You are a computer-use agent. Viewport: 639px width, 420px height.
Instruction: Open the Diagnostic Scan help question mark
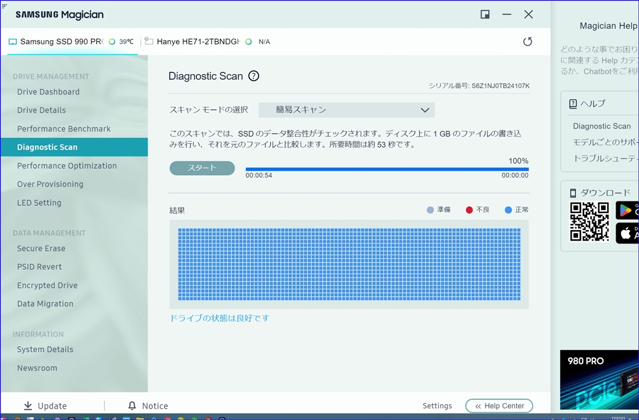pyautogui.click(x=254, y=75)
